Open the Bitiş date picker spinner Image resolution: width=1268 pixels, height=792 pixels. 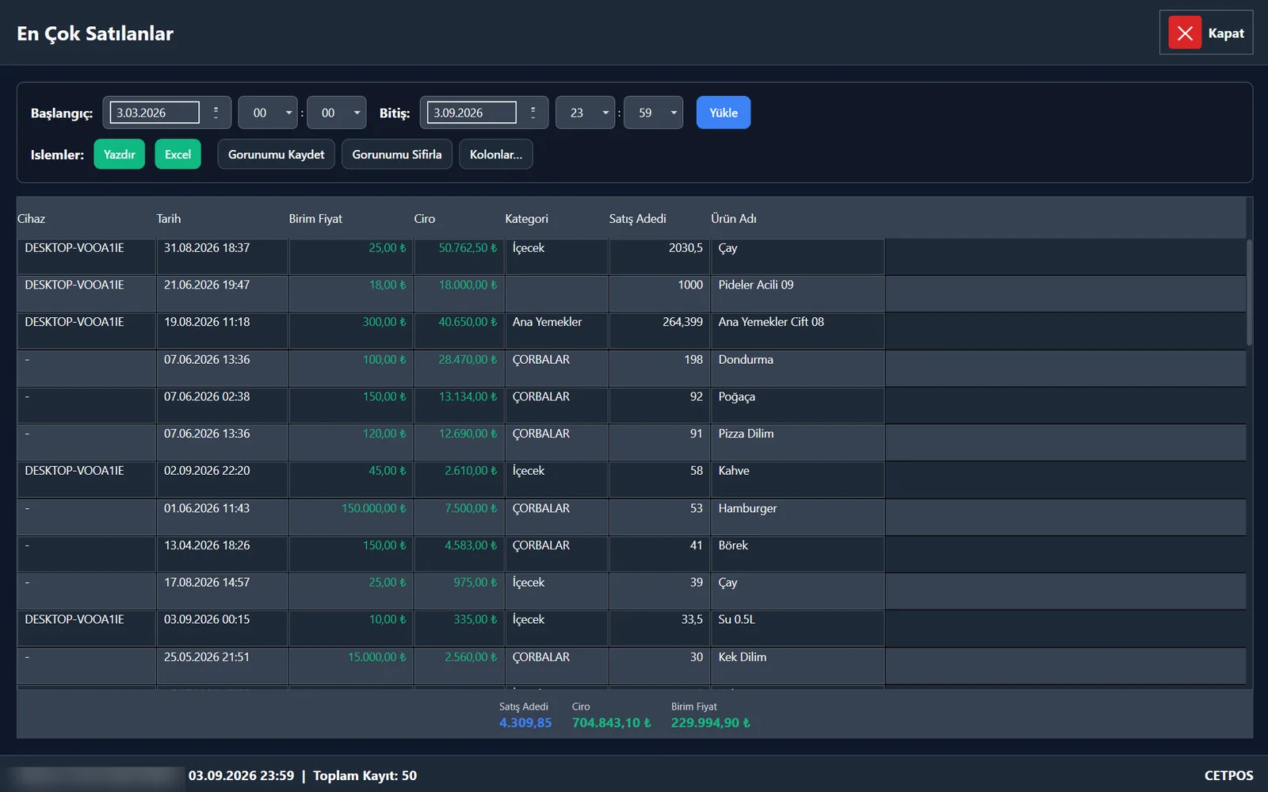pyautogui.click(x=533, y=113)
